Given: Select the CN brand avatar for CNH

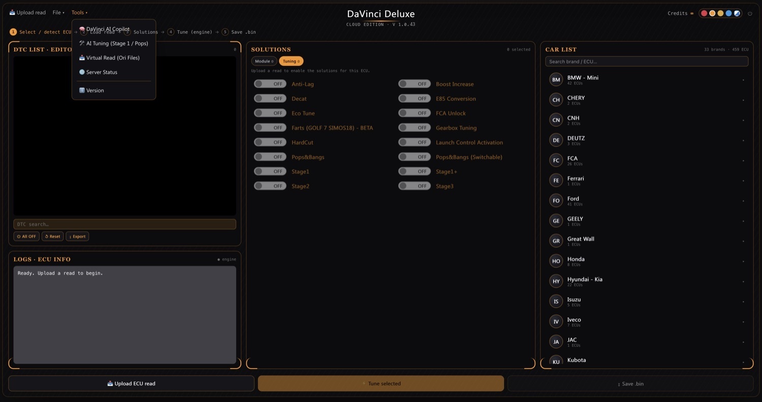Looking at the screenshot, I should pyautogui.click(x=556, y=120).
